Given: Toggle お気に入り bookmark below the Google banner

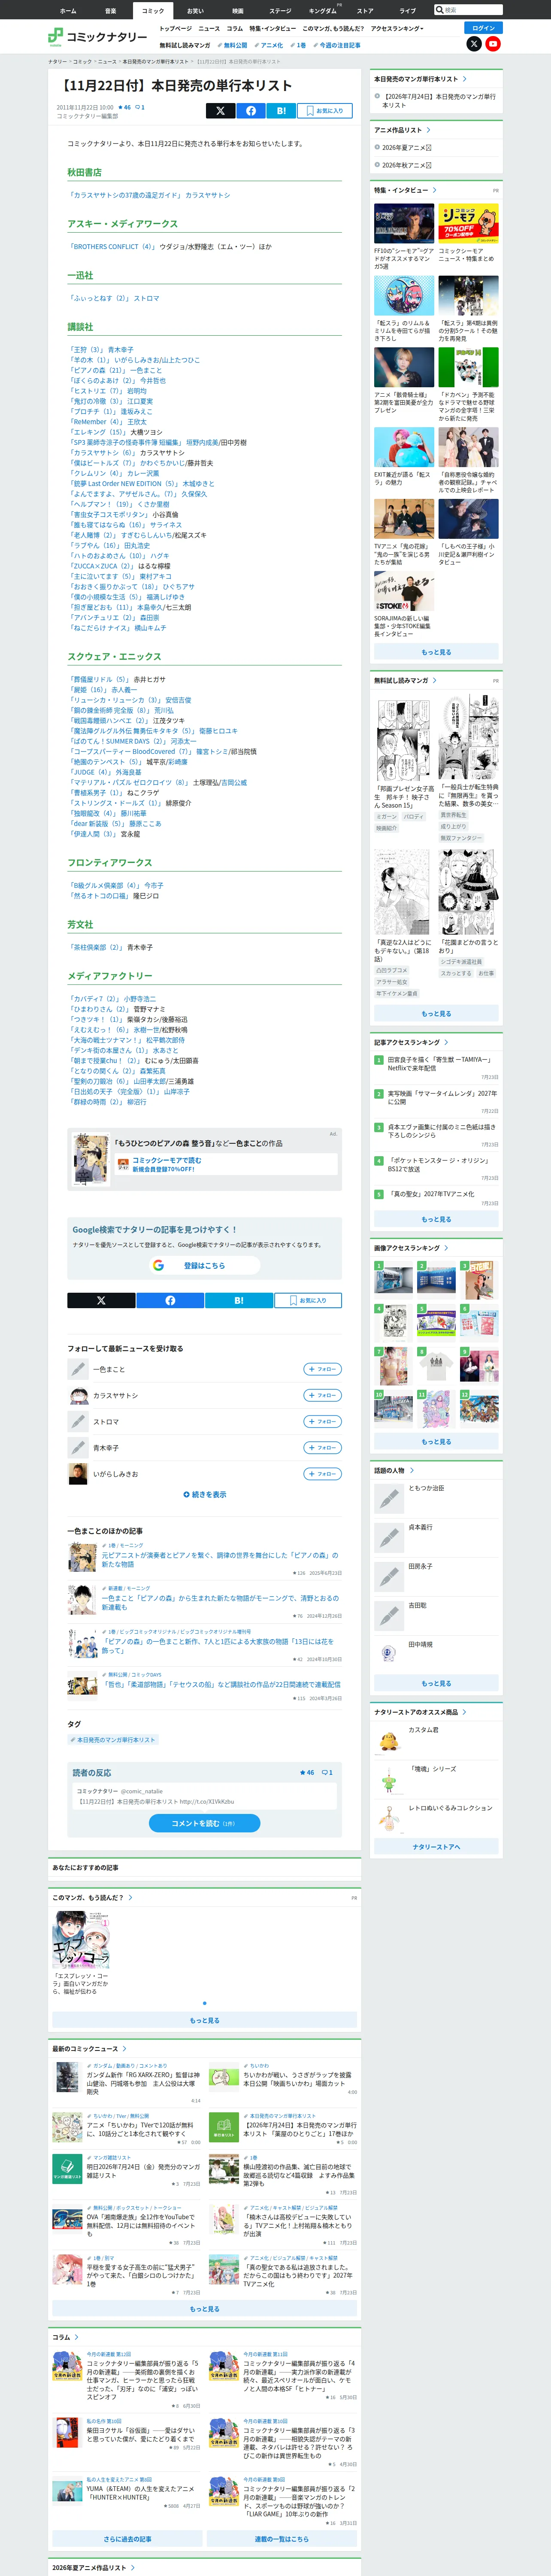Looking at the screenshot, I should click(308, 1300).
